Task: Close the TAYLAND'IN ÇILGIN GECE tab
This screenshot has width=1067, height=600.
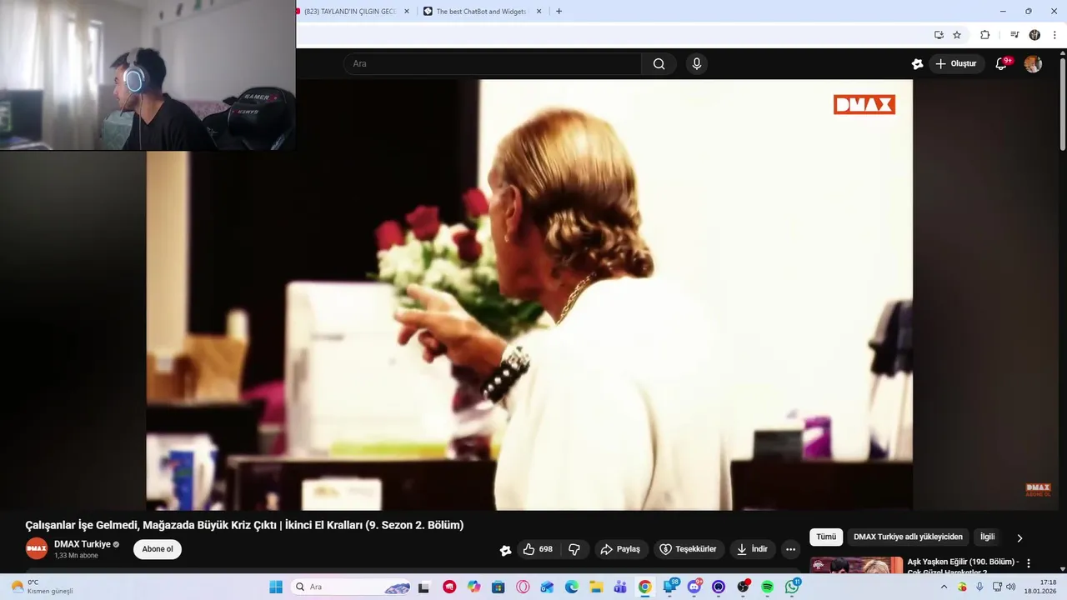Action: pyautogui.click(x=407, y=12)
